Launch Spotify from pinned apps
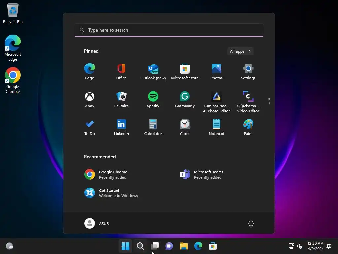The image size is (338, 254). point(153,100)
